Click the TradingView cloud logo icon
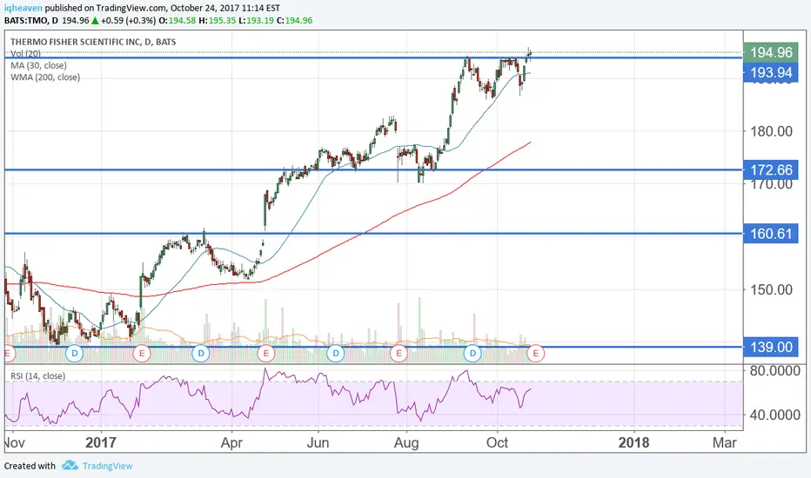811x478 pixels. click(70, 466)
